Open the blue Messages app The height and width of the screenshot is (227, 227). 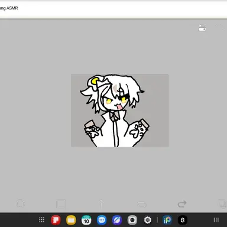[x=102, y=220]
